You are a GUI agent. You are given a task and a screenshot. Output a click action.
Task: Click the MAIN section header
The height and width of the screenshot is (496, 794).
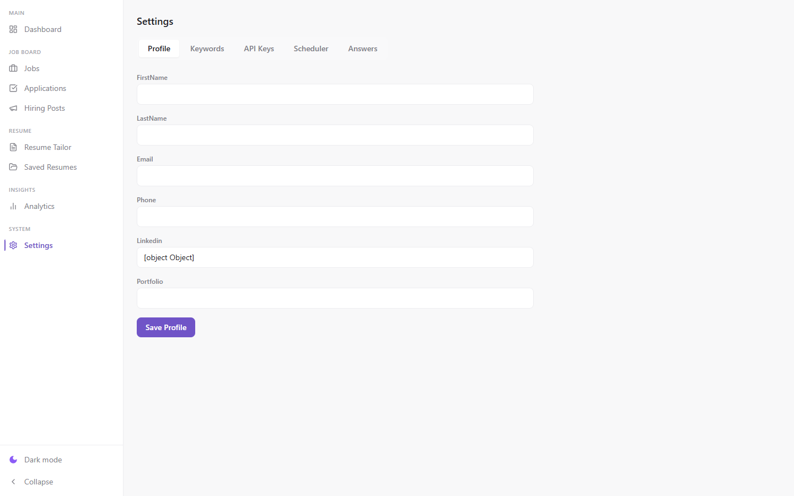point(17,13)
